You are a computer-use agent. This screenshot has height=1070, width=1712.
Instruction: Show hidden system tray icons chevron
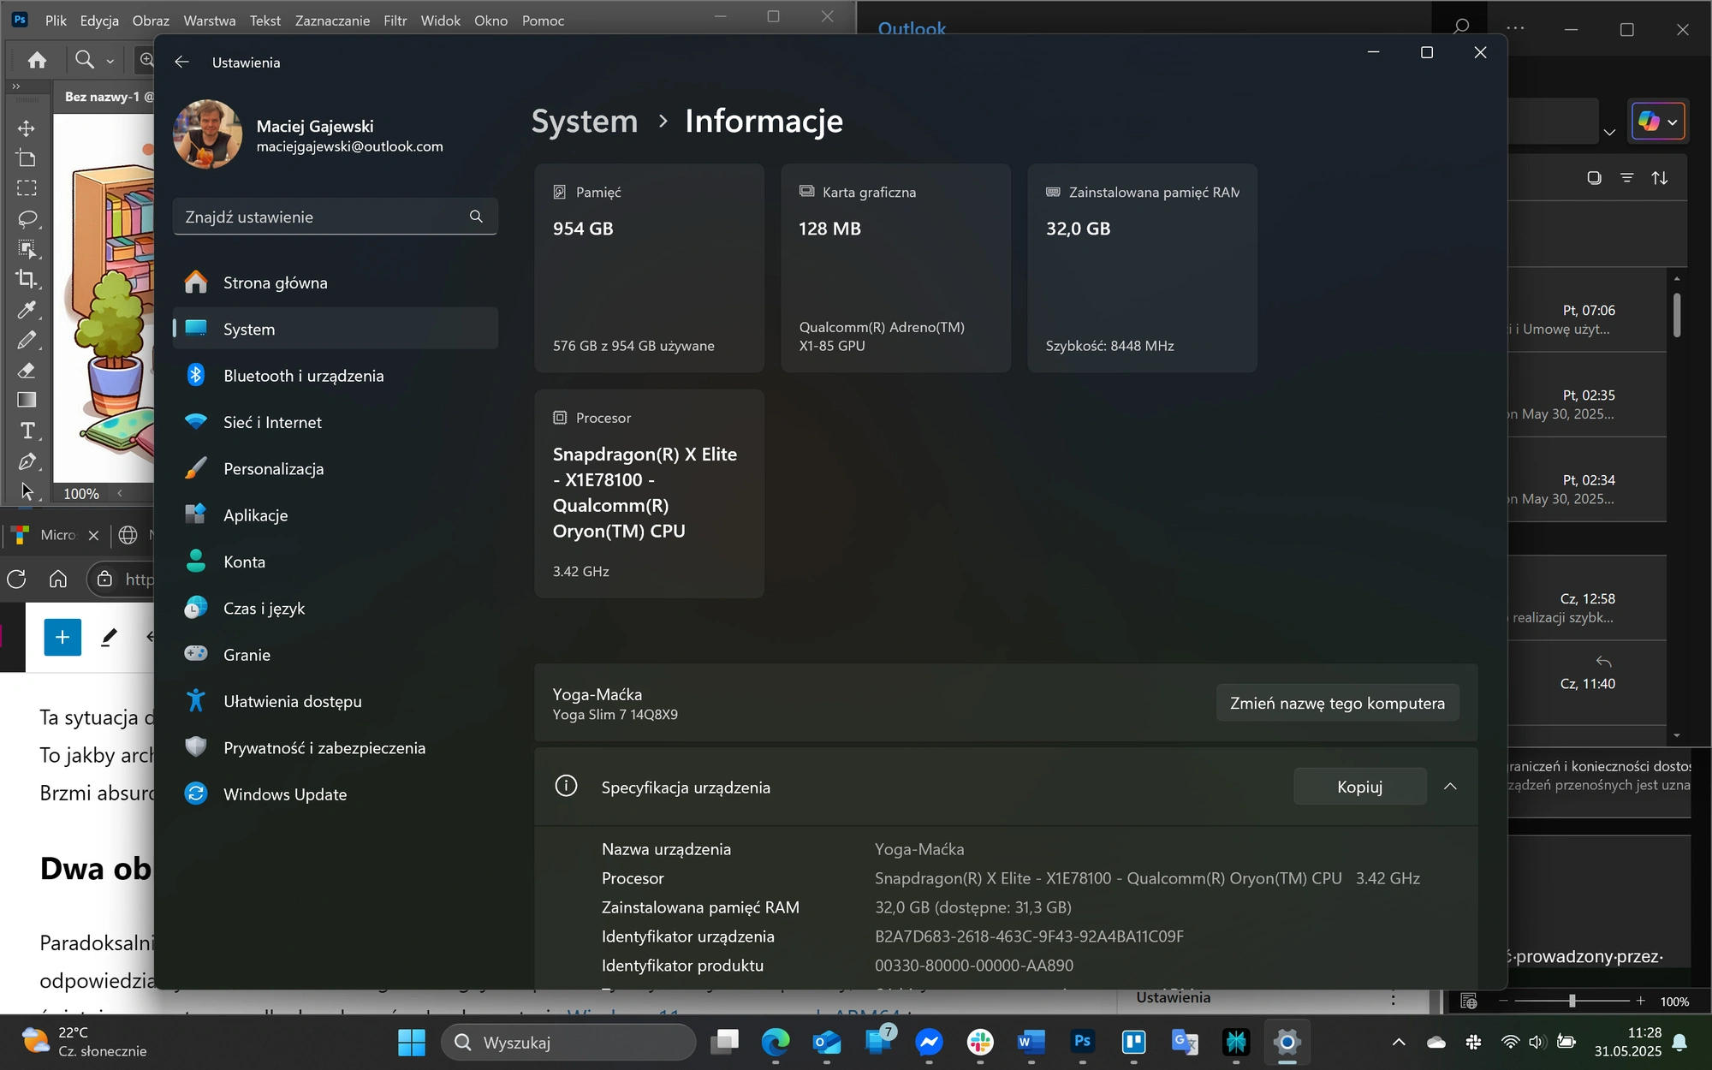1399,1042
